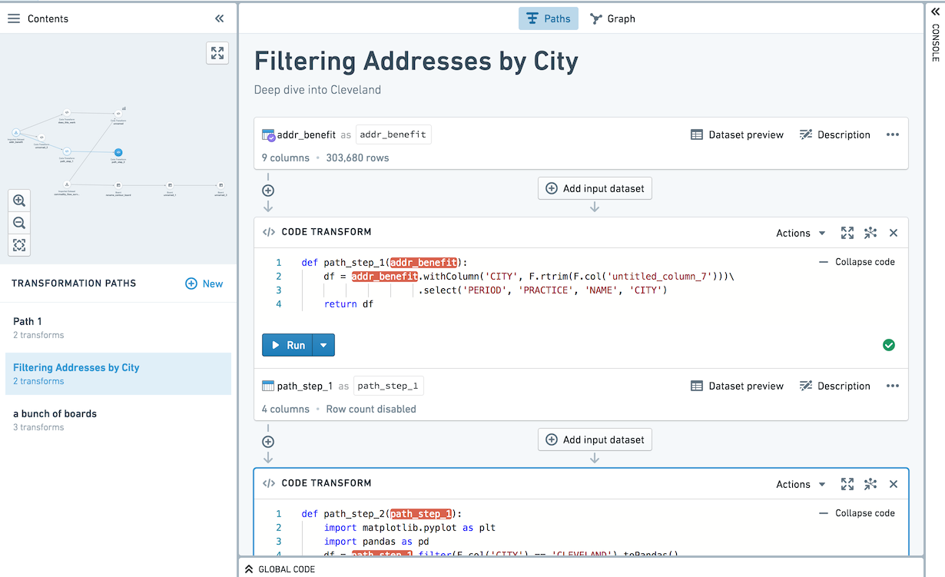
Task: Expand path_step_2 code transform to fullscreen
Action: click(847, 484)
